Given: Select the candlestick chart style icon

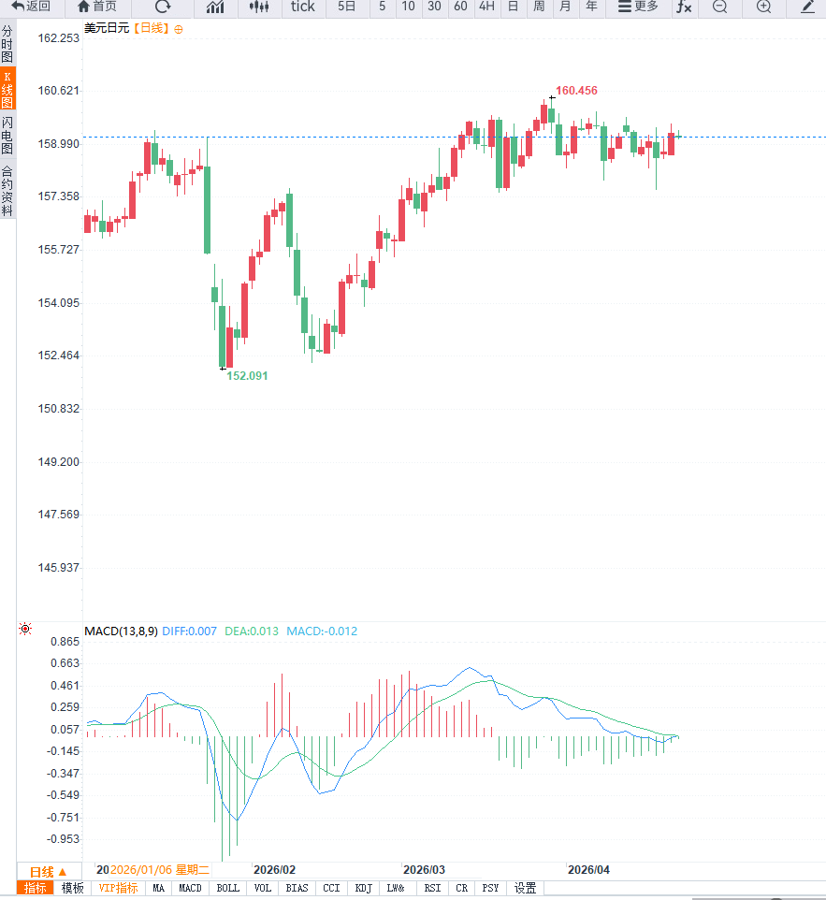Looking at the screenshot, I should (x=260, y=7).
